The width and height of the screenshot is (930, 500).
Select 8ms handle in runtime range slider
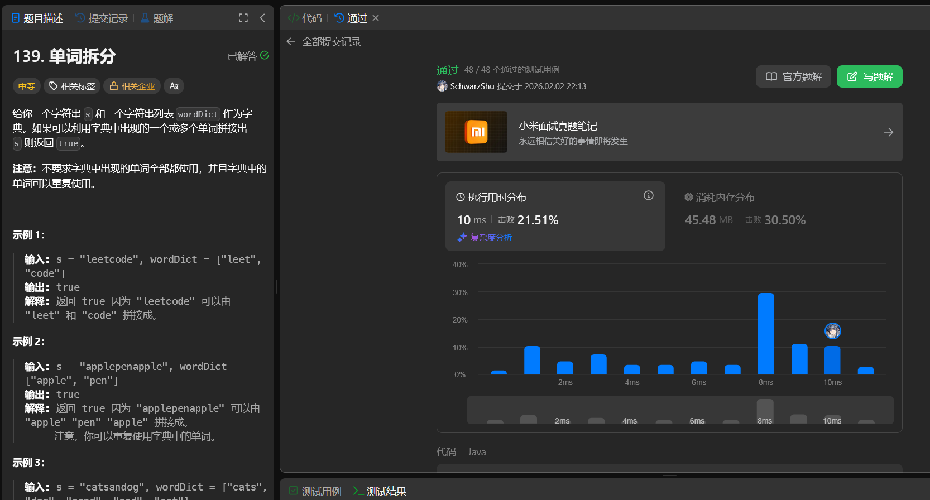(765, 411)
